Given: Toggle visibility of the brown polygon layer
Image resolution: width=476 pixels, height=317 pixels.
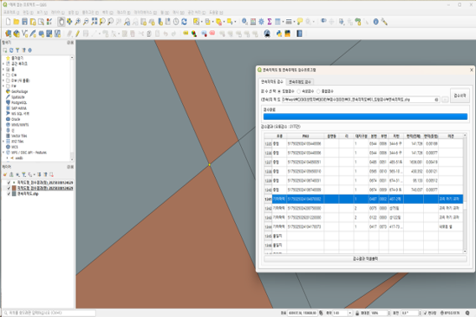Looking at the screenshot, I should [8, 188].
